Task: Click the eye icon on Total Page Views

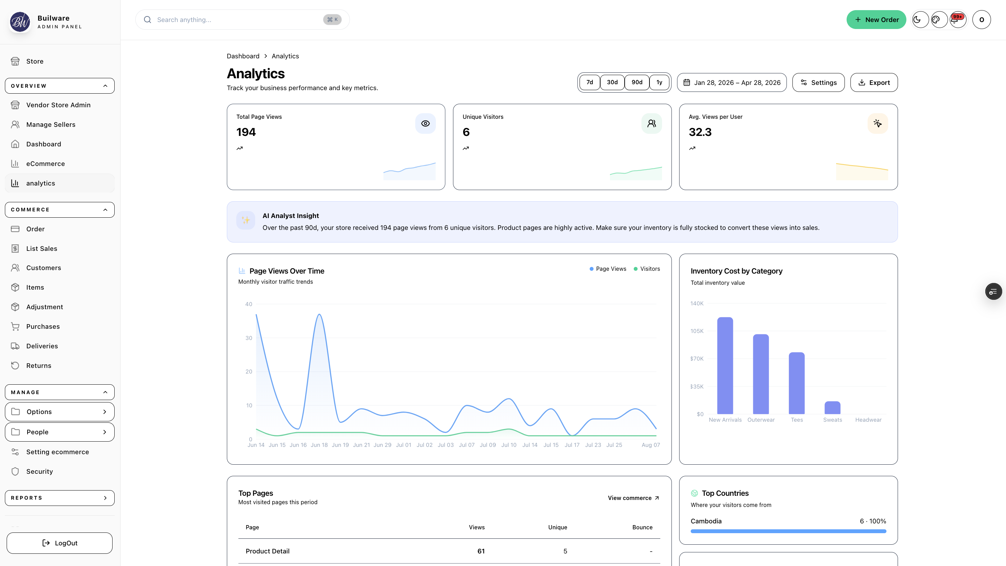Action: (425, 123)
